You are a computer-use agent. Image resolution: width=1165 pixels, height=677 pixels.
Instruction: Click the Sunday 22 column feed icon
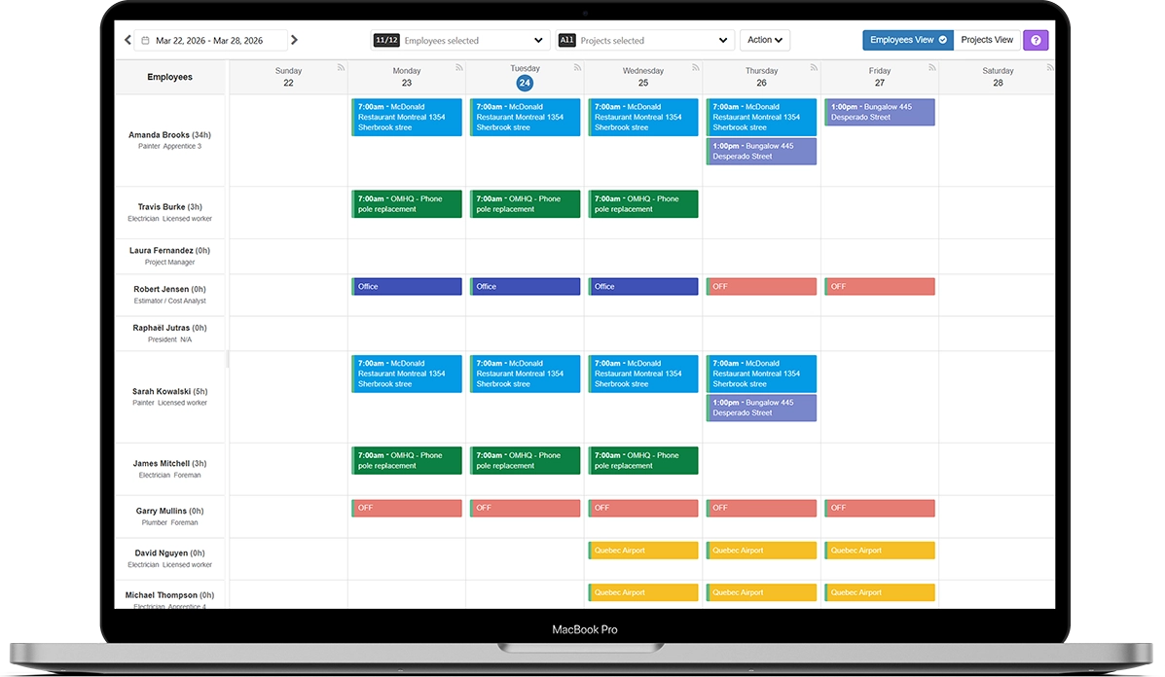click(x=341, y=67)
